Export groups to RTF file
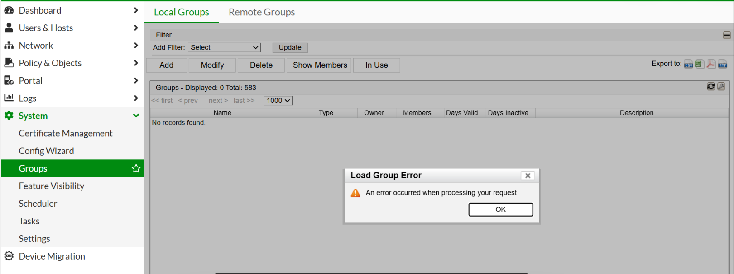 (x=723, y=64)
